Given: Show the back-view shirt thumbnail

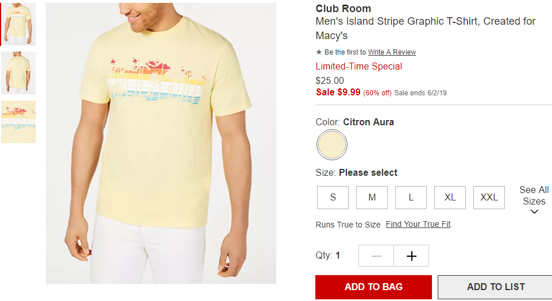Looking at the screenshot, I should point(18,73).
